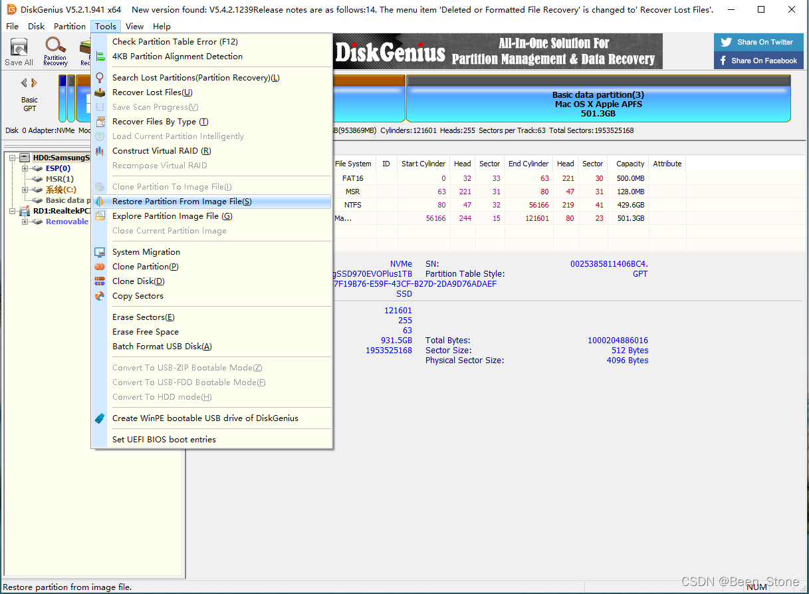
Task: Click the DiskGenius app icon in title bar
Action: tap(11, 10)
